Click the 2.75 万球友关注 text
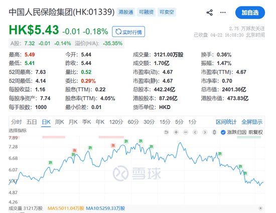 point(247,28)
